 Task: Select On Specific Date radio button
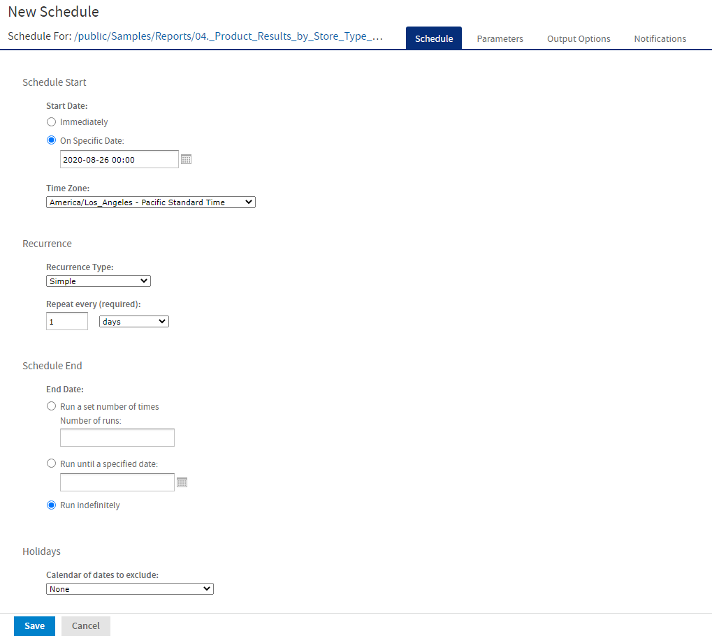(x=51, y=140)
